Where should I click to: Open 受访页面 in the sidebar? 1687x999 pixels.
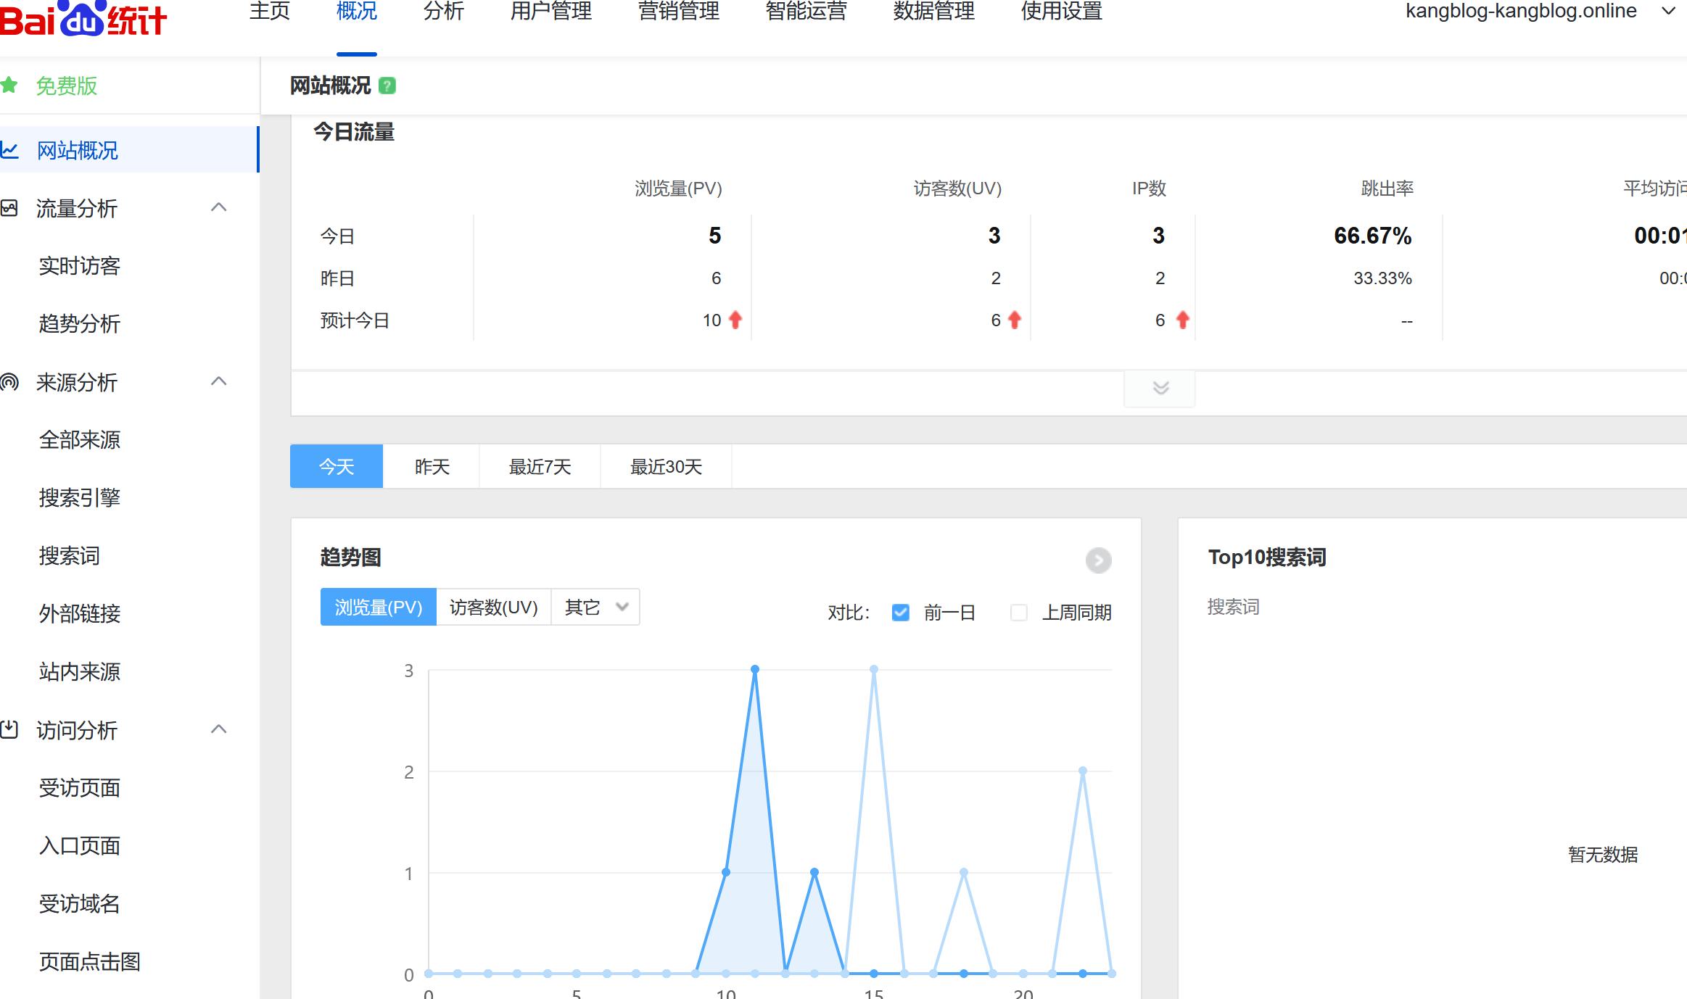coord(80,788)
